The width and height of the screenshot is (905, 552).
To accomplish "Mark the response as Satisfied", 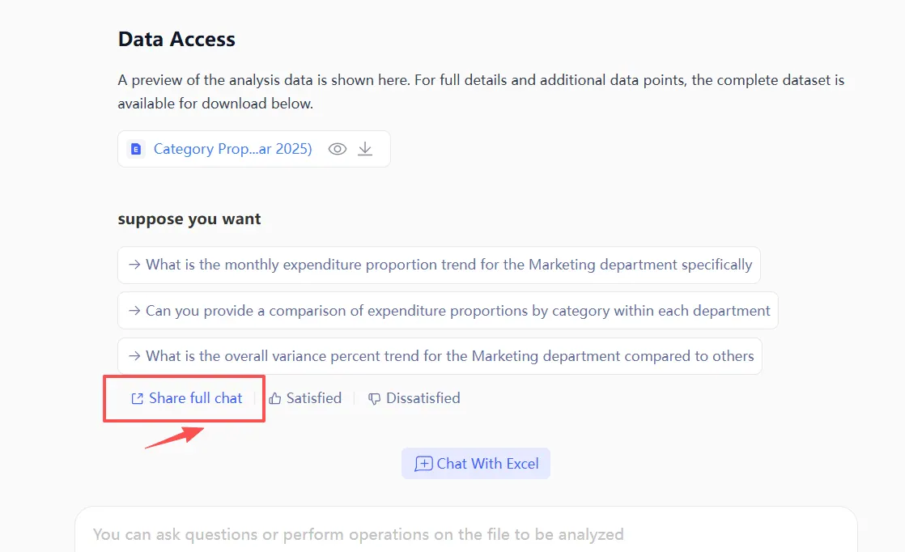I will (314, 398).
